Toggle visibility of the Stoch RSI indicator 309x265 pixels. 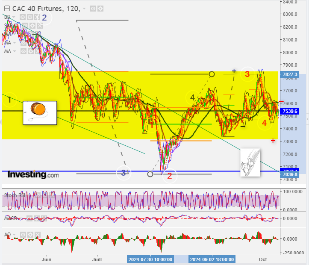pos(37,195)
